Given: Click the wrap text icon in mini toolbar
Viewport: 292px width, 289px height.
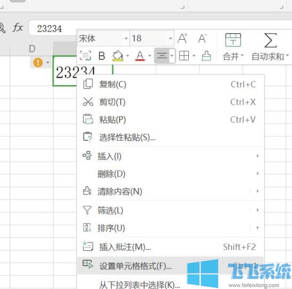Looking at the screenshot, I should point(85,56).
